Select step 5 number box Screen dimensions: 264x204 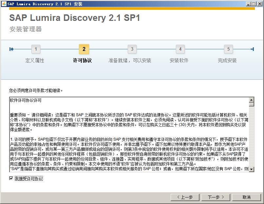pyautogui.click(x=229, y=49)
